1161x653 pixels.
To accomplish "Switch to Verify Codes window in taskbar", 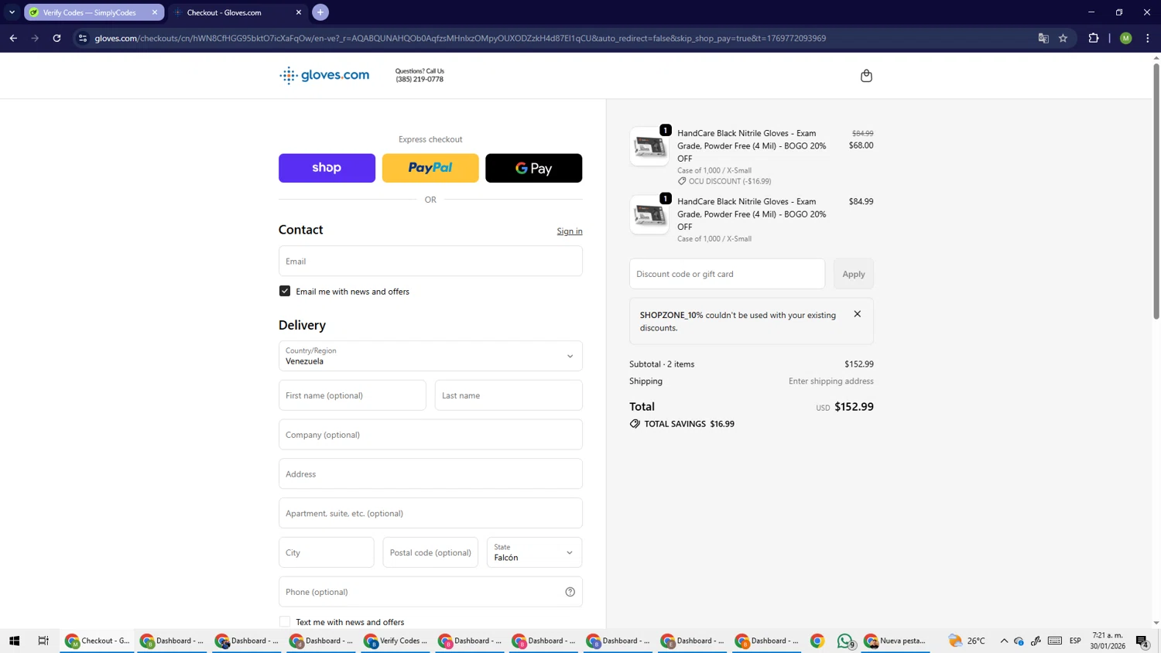I will tap(396, 641).
